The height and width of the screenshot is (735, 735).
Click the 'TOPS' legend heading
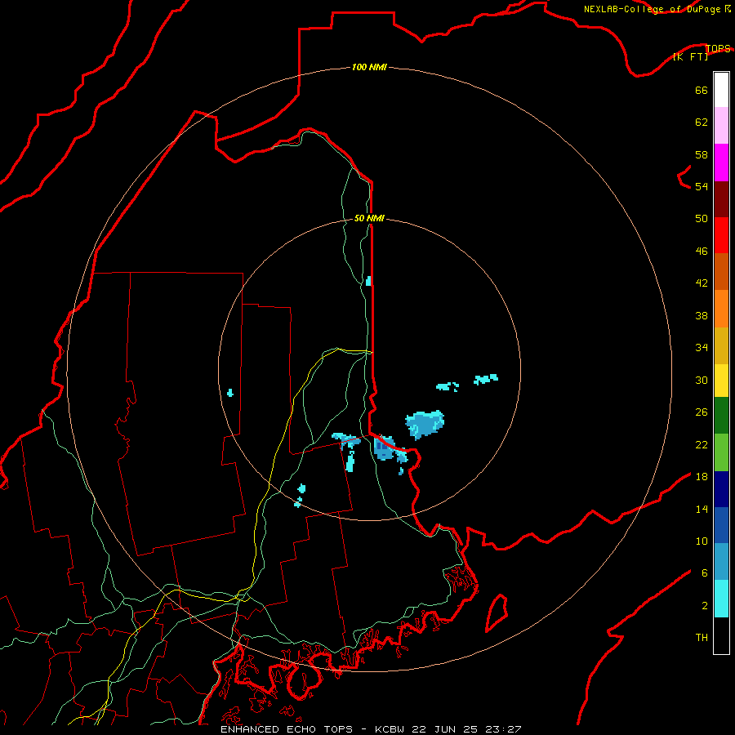tap(718, 48)
